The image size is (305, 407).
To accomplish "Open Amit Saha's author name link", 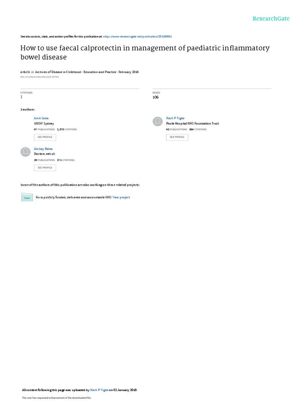I will pos(41,118).
